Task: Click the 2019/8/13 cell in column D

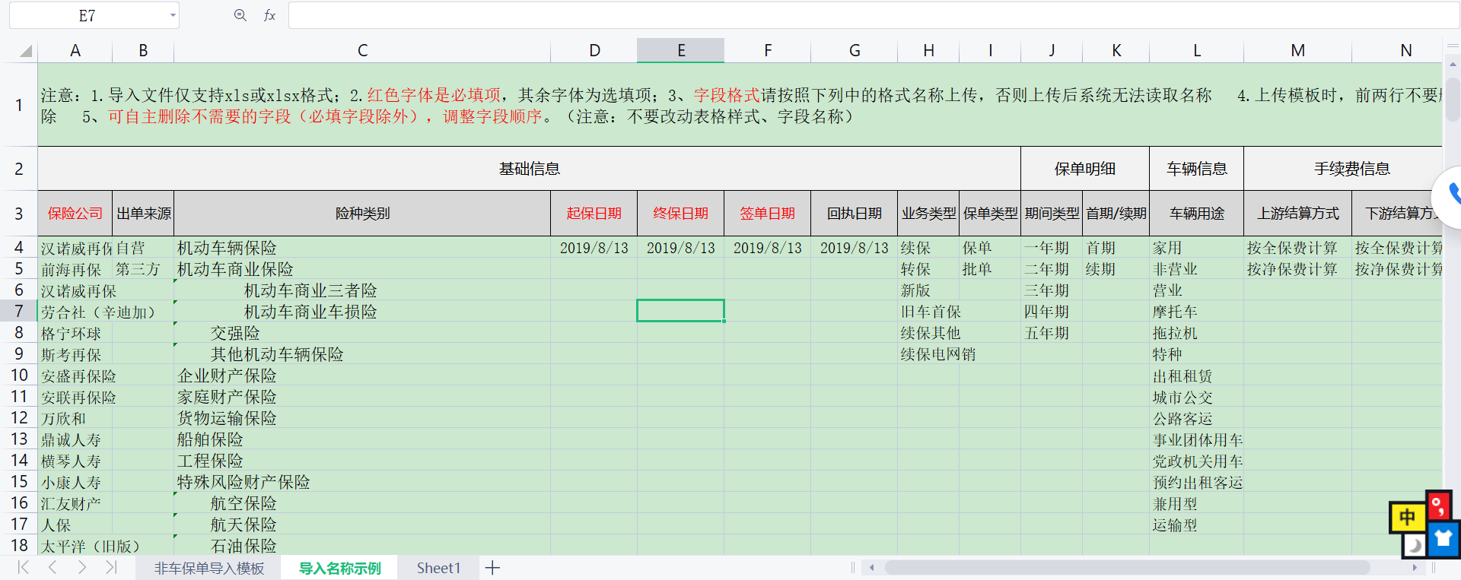Action: (x=594, y=248)
